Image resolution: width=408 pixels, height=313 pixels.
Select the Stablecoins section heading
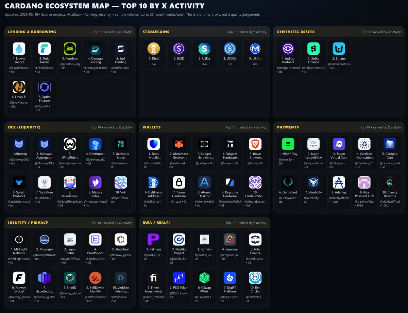point(156,32)
